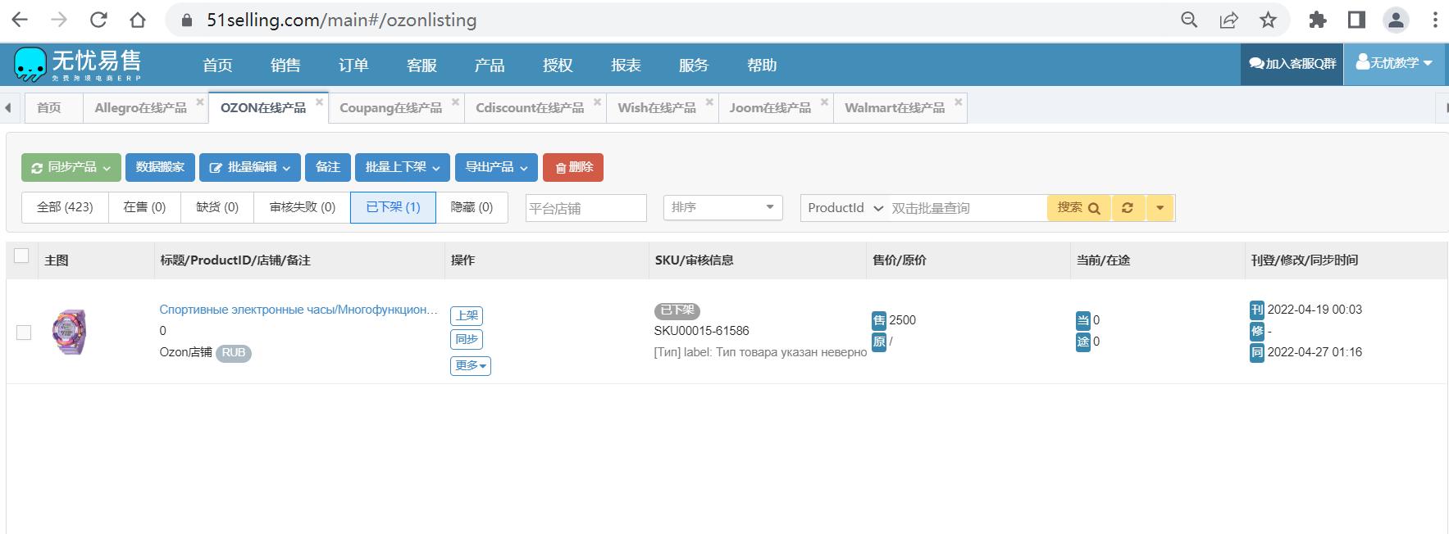Click the 途 in-transit stock badge

1083,342
